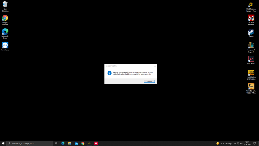This screenshot has width=259, height=146.
Task: Click Tamam in the Radeon dialog
Action: 149,81
